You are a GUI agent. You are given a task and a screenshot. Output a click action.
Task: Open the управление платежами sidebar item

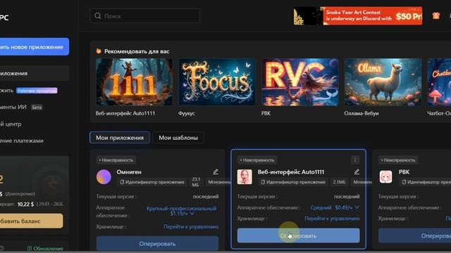[x=22, y=141]
